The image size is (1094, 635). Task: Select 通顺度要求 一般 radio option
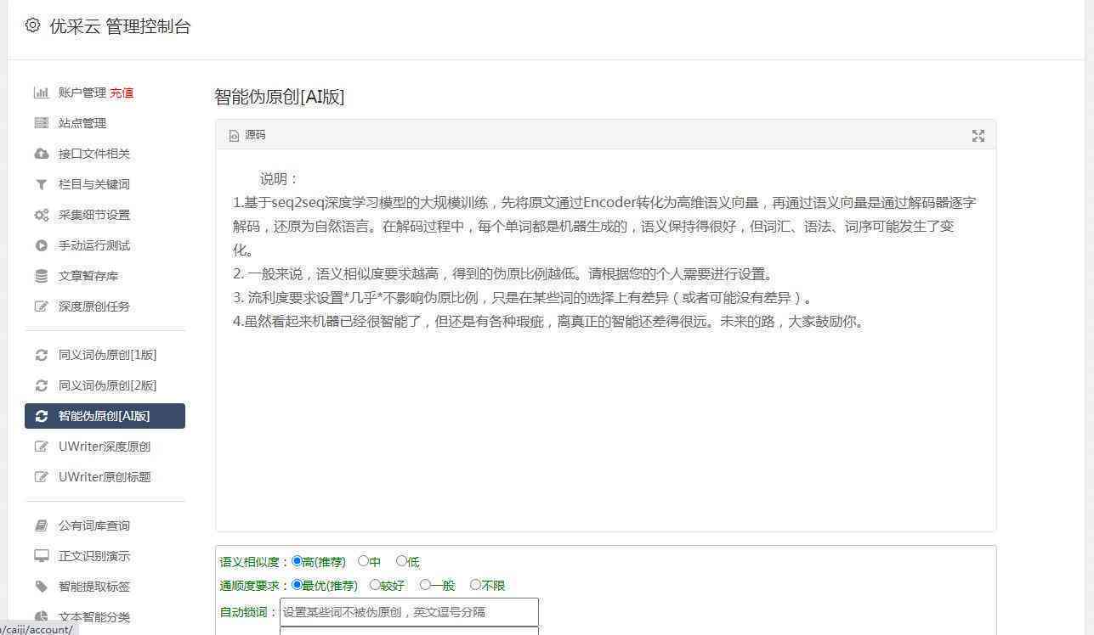[x=425, y=585]
